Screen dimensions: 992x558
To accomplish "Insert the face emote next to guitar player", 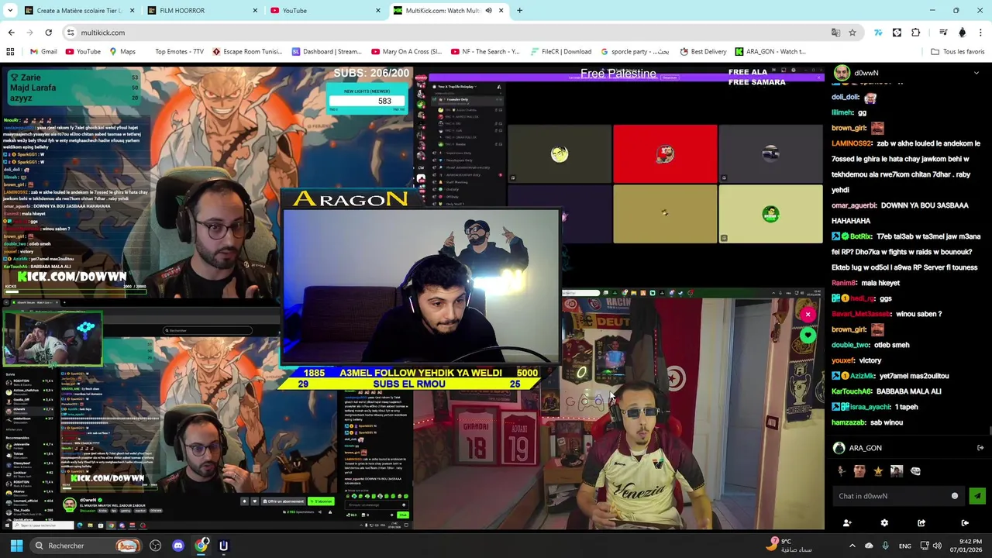I will point(859,470).
